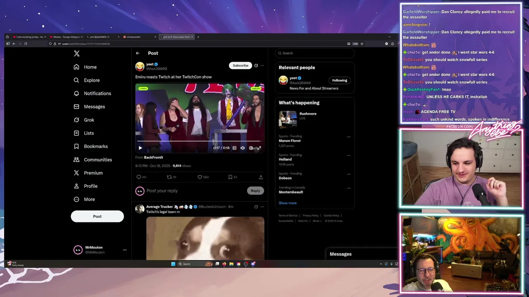Click the reply icon with 40 replies
The image size is (529, 297).
(139, 177)
